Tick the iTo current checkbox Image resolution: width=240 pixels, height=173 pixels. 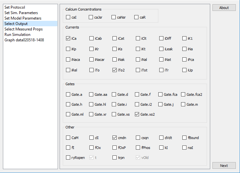point(91,70)
